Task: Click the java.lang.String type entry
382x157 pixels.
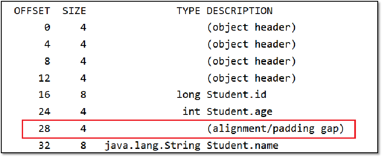Action: pos(153,146)
